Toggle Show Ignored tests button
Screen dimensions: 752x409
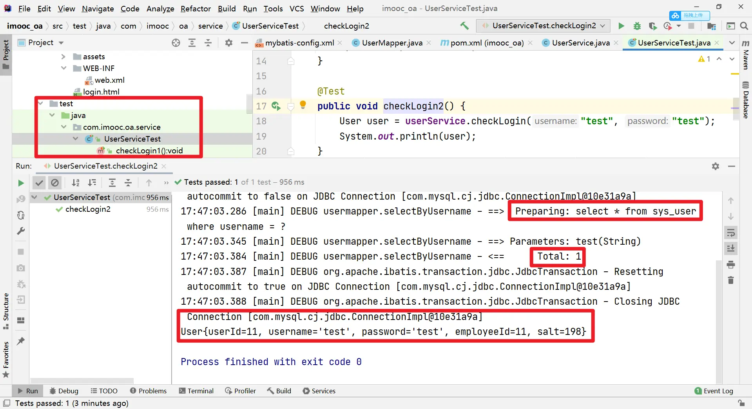coord(55,183)
